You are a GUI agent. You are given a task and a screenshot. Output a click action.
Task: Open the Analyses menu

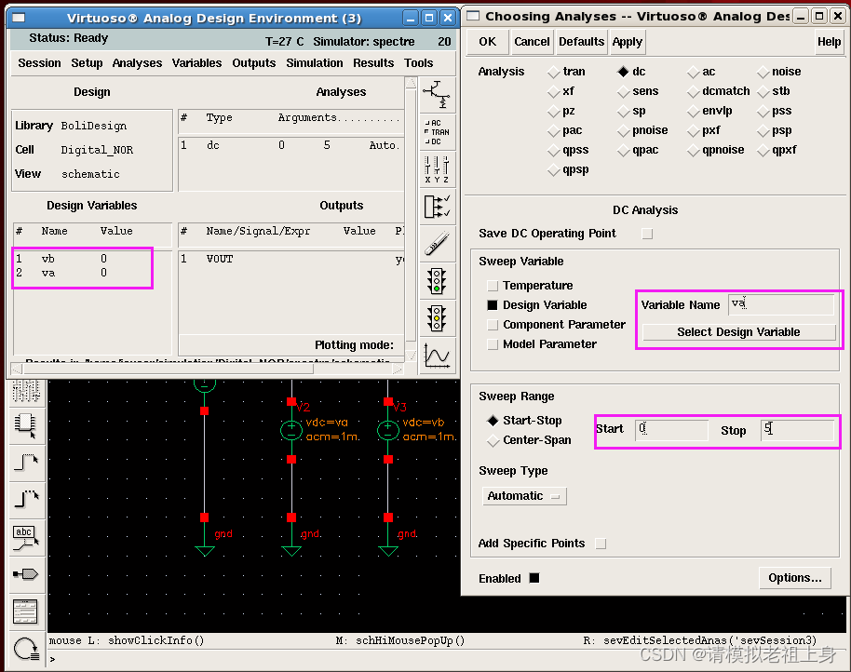pos(137,63)
